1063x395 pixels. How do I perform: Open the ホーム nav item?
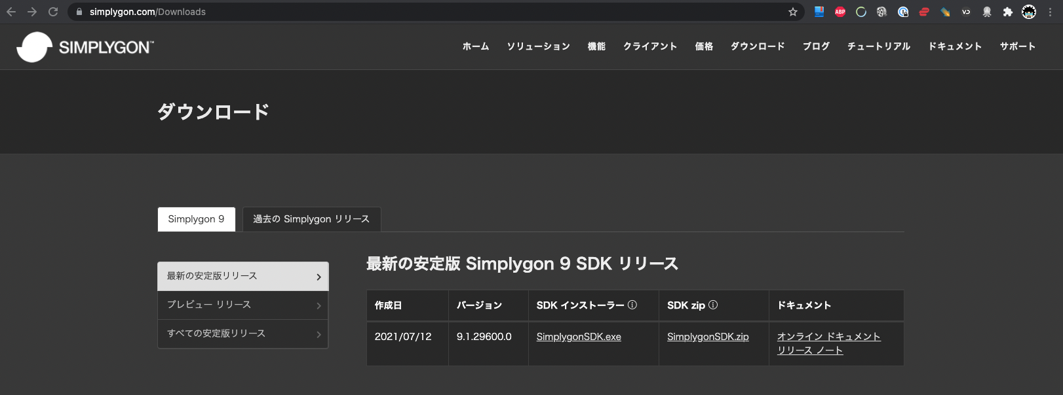coord(476,46)
